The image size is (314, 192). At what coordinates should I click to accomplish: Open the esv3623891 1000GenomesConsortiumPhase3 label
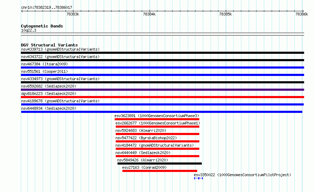157,116
